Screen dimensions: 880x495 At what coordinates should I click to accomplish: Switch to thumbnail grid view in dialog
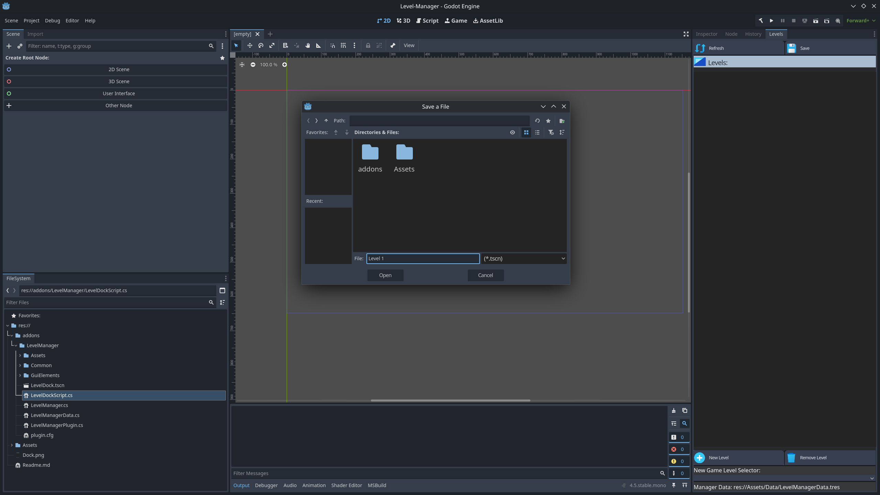pos(526,132)
